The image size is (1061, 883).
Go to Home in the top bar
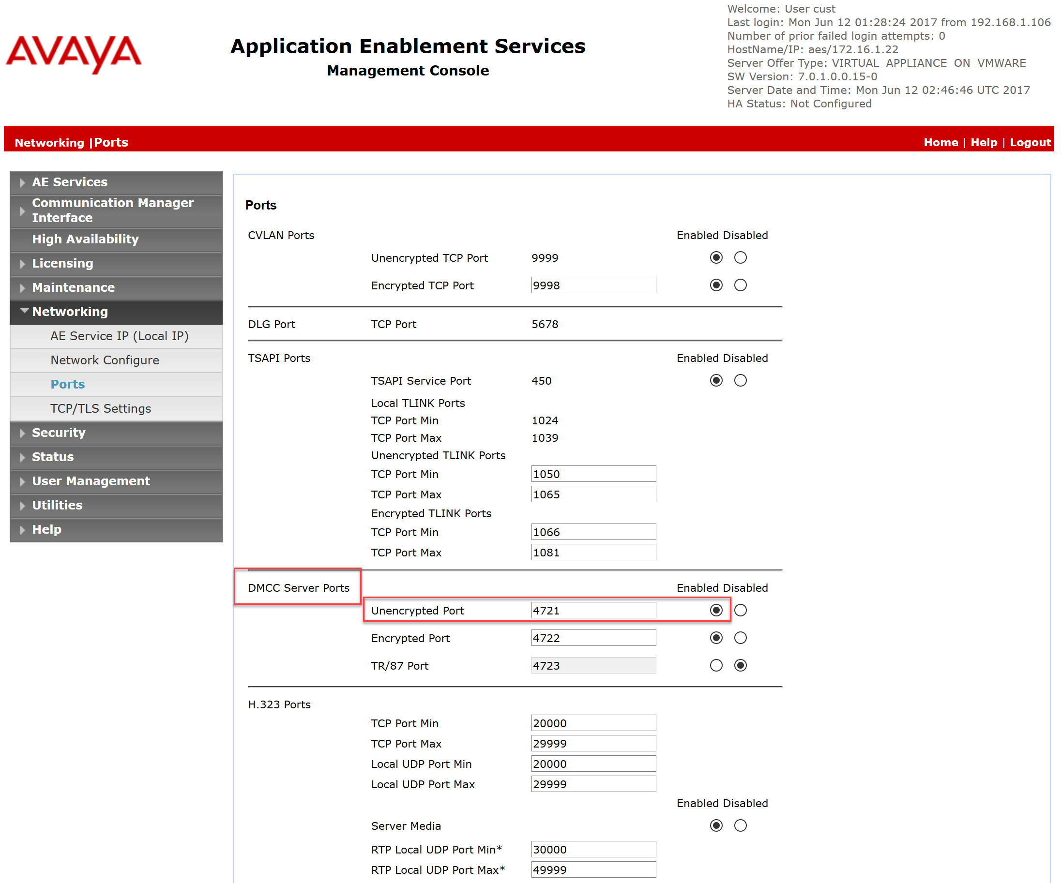(941, 142)
